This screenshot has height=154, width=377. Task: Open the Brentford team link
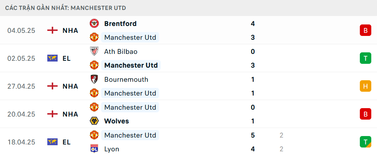(121, 24)
